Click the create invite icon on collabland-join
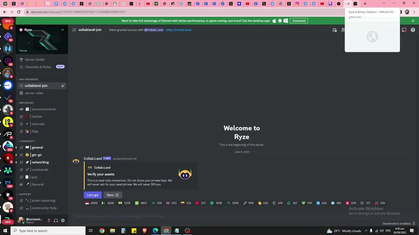 pos(63,86)
